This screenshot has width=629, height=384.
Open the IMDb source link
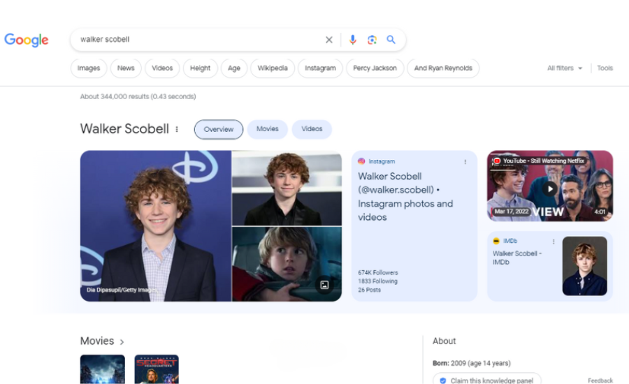point(505,241)
